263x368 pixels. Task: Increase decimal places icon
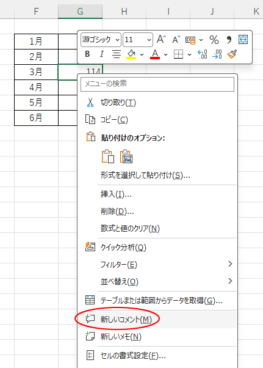click(x=203, y=54)
